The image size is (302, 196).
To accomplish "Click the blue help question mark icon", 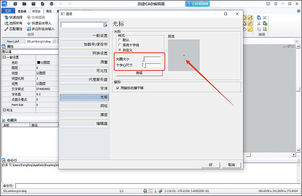I will click(x=299, y=11).
